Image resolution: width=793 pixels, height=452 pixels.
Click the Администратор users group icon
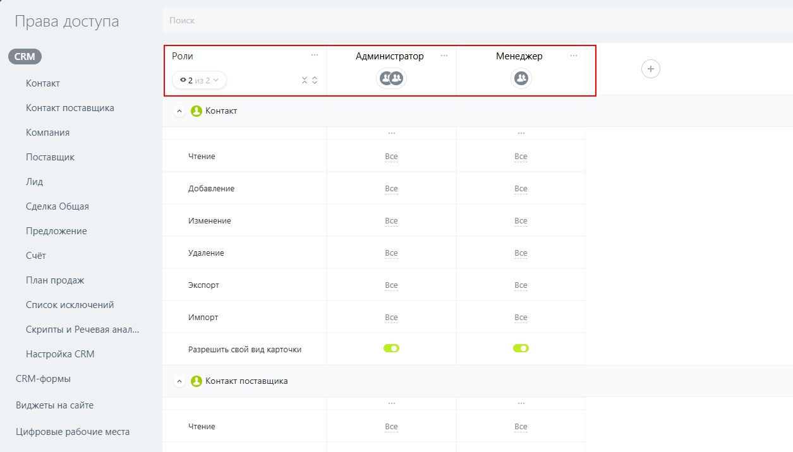(391, 78)
